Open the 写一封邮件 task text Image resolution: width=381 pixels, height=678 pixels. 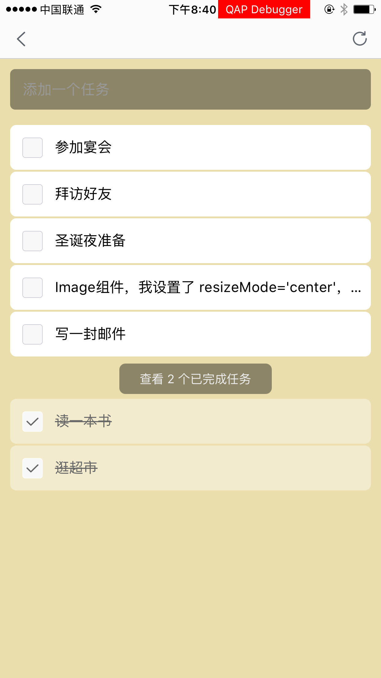point(90,334)
